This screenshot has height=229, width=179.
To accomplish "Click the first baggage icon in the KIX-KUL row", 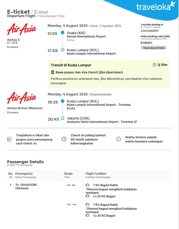I will [87, 185].
